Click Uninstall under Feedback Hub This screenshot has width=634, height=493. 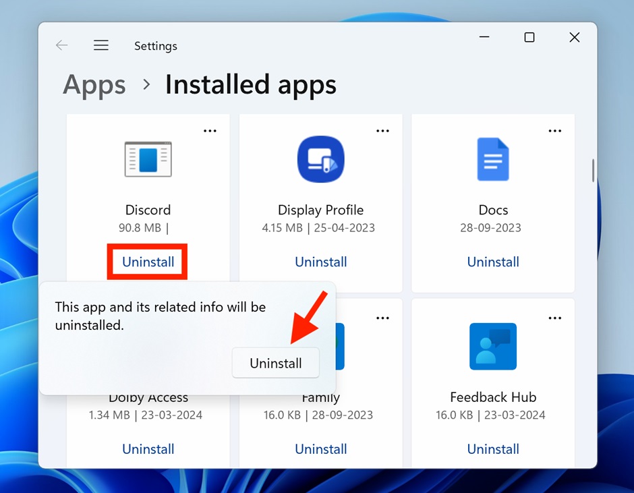pyautogui.click(x=493, y=449)
